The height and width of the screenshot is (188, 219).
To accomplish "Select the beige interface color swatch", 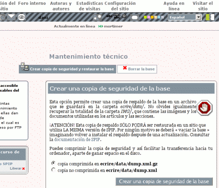I will (155, 17).
